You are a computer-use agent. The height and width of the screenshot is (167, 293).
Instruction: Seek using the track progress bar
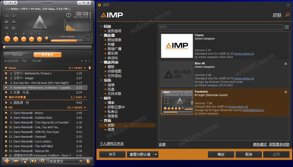47,47
